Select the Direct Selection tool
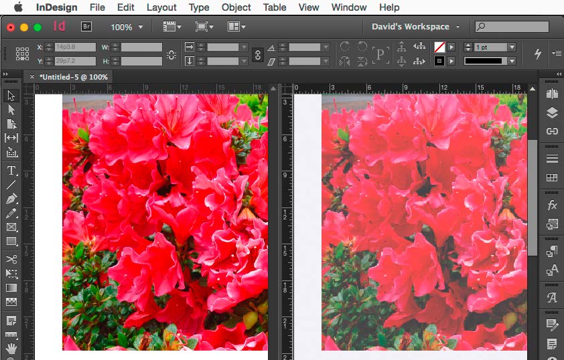 [11, 110]
